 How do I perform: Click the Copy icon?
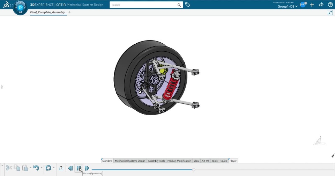pos(17,168)
